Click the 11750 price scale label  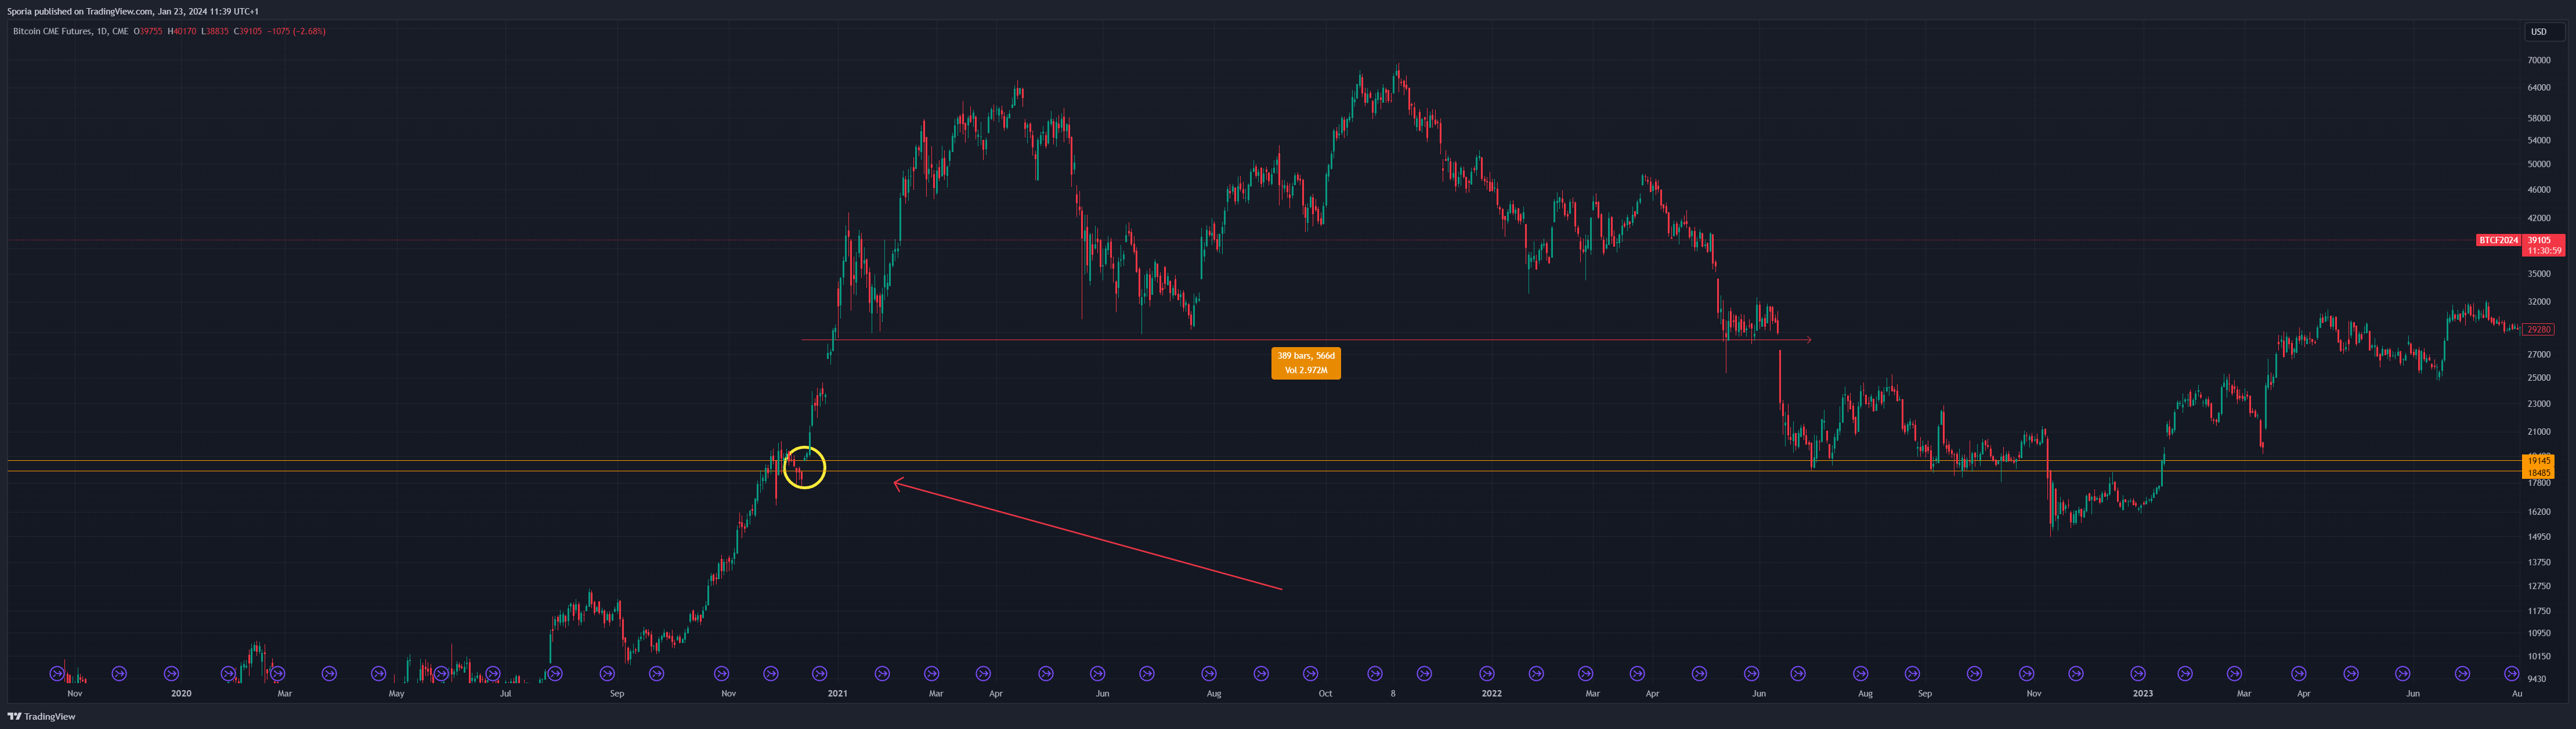(2538, 611)
